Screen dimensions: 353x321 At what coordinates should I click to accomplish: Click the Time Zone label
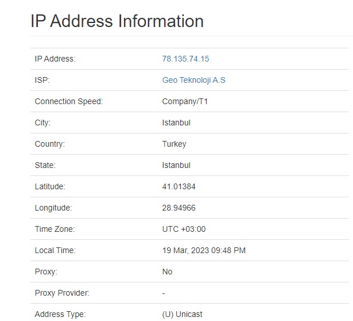tap(55, 229)
